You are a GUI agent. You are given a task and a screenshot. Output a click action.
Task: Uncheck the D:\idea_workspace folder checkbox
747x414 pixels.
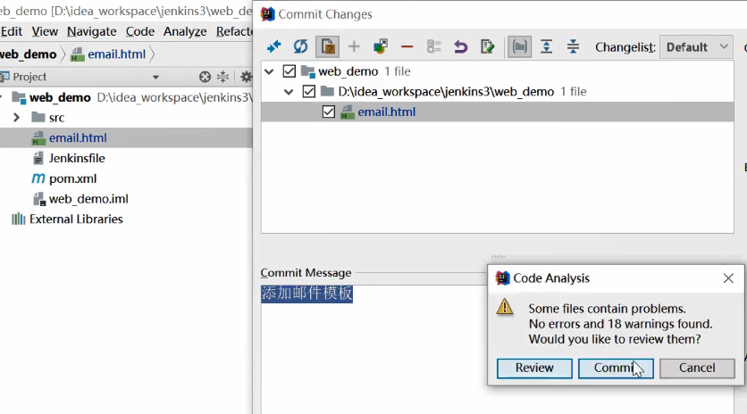[x=308, y=91]
